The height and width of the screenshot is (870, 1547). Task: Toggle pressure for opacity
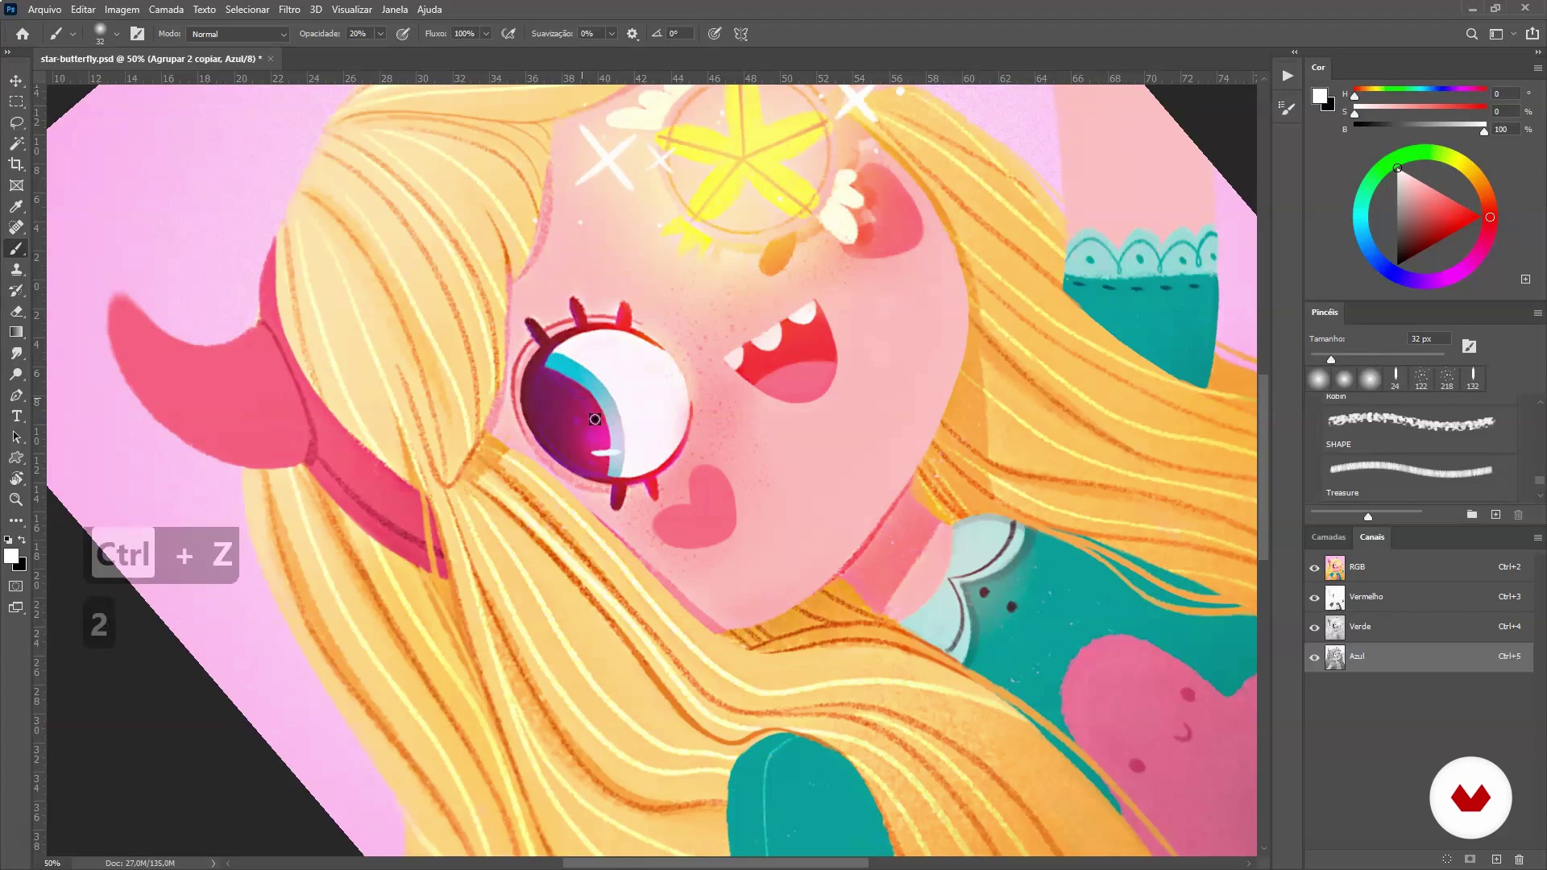pyautogui.click(x=403, y=34)
